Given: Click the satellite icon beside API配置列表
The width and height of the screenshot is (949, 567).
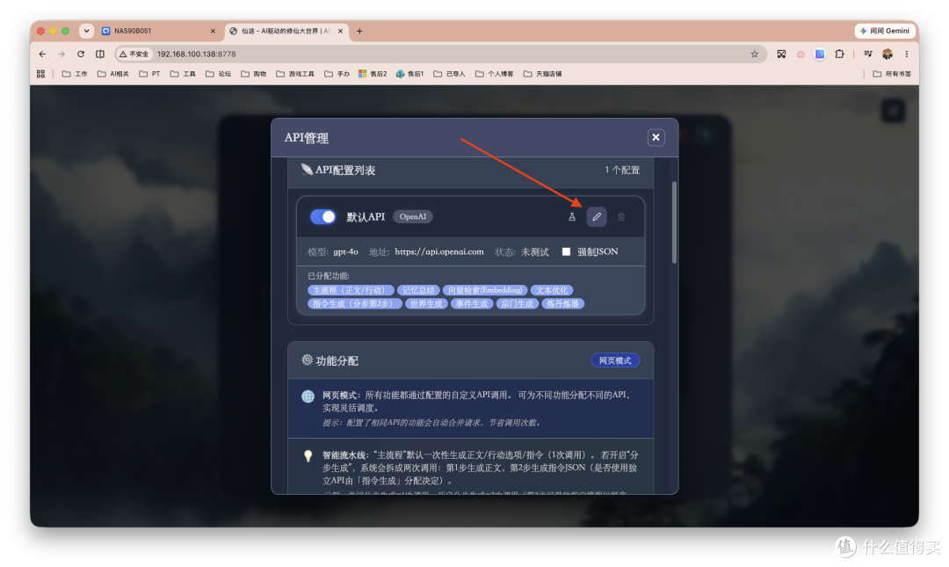Looking at the screenshot, I should [307, 169].
